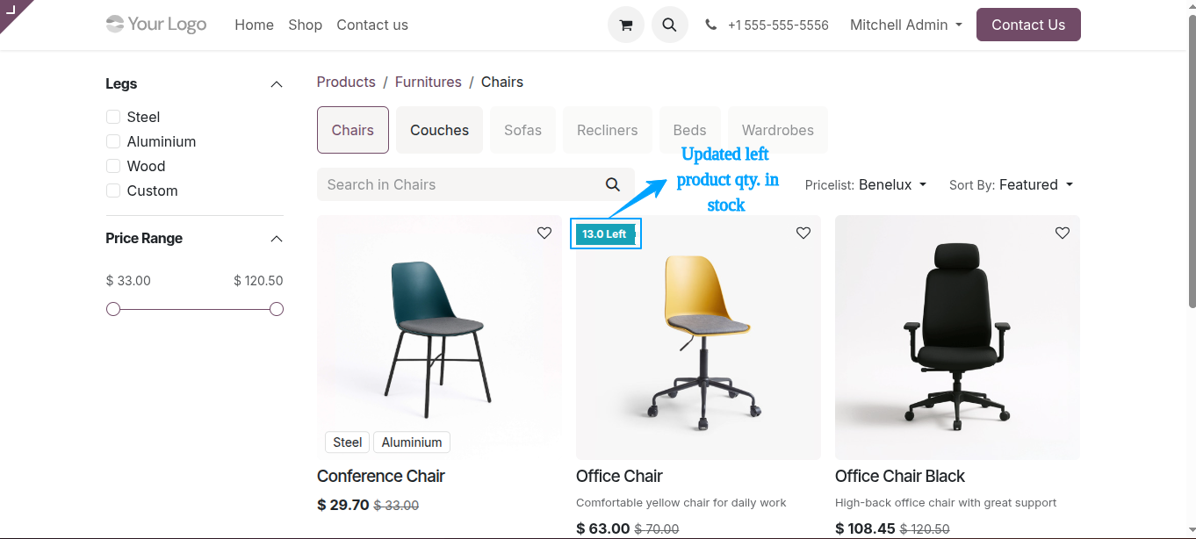The image size is (1196, 539).
Task: Tick the Wood legs checkbox
Action: coord(112,166)
